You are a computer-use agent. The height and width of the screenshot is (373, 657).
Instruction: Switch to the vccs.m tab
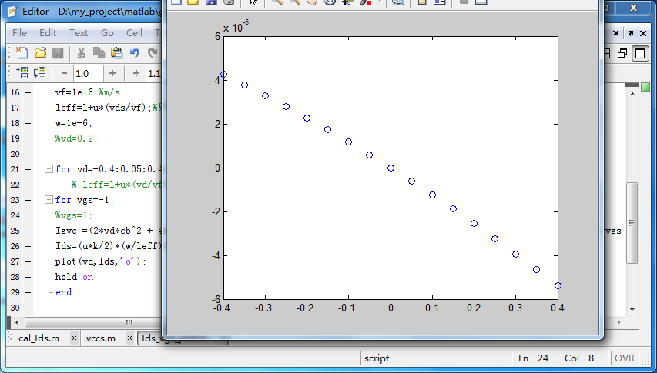pyautogui.click(x=101, y=338)
